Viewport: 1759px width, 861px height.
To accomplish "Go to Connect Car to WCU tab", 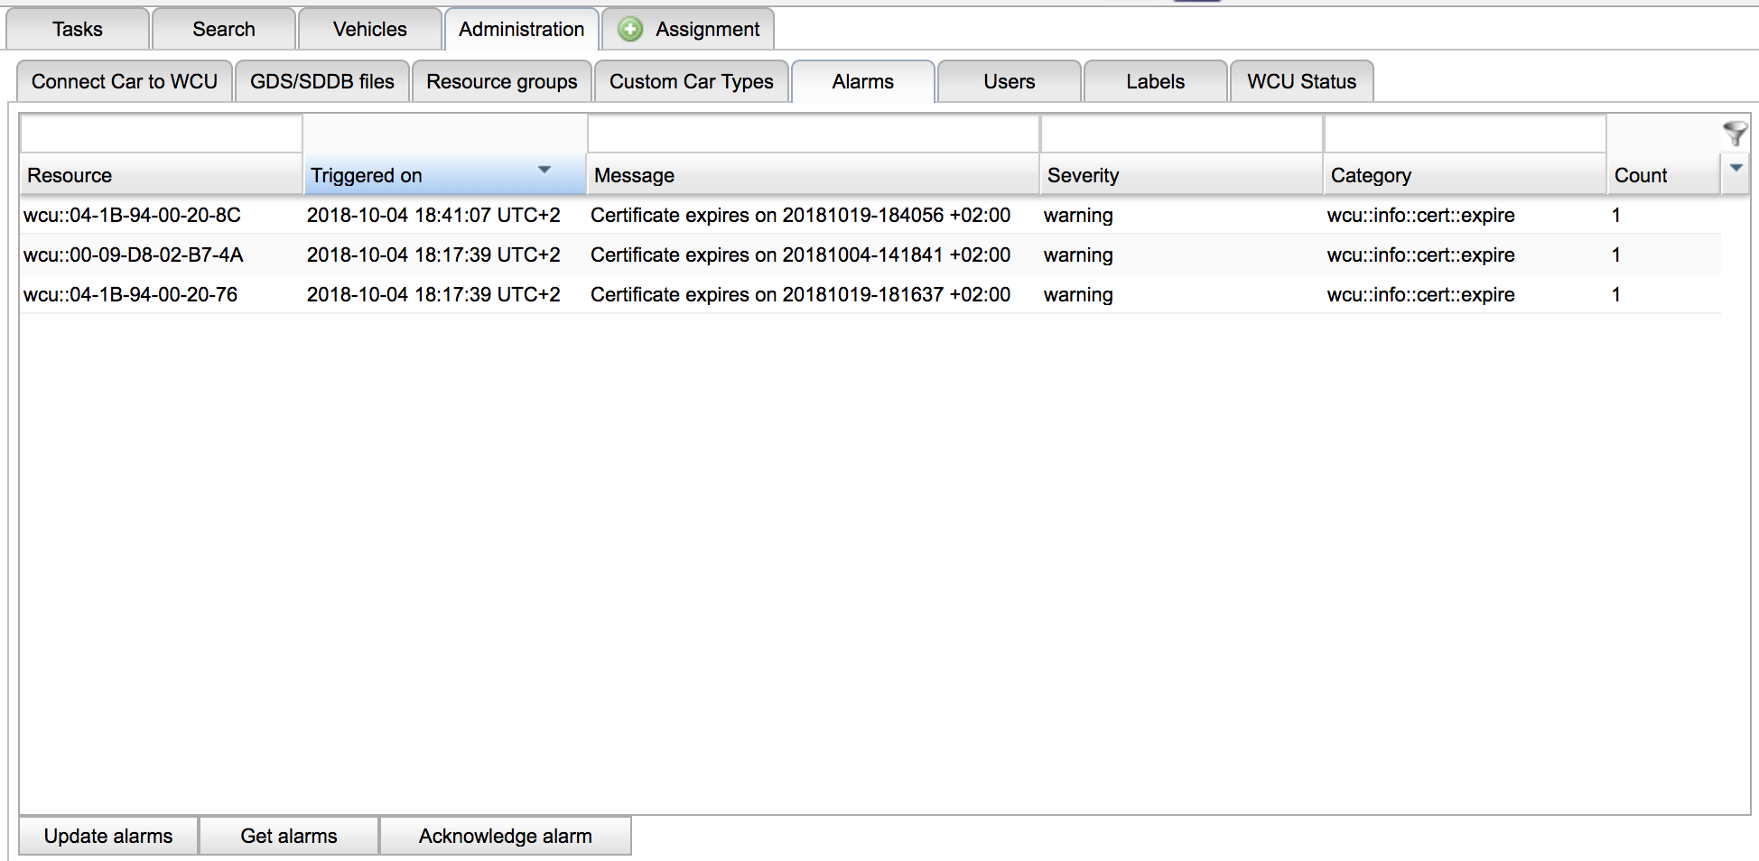I will 125,82.
